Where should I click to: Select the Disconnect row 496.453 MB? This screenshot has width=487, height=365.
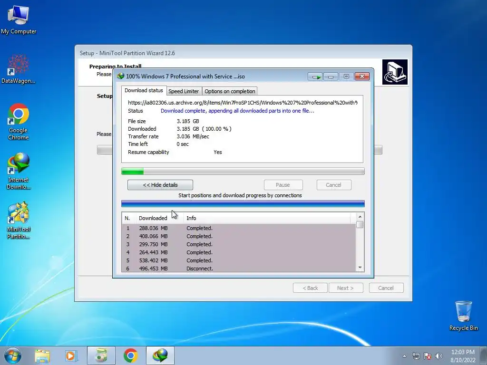(x=239, y=269)
